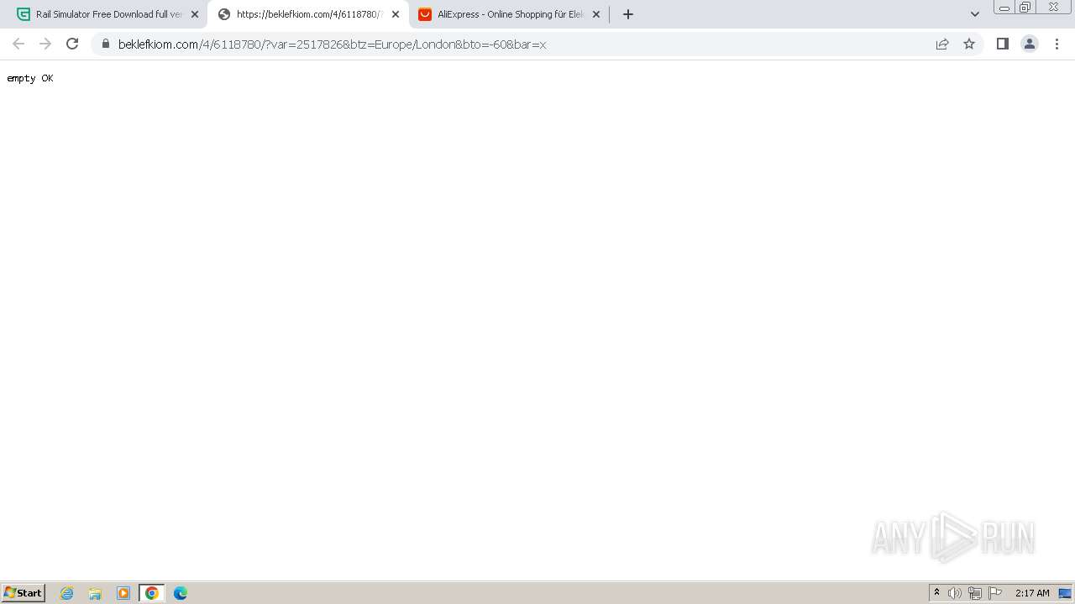Toggle the browser side panel

[1002, 44]
